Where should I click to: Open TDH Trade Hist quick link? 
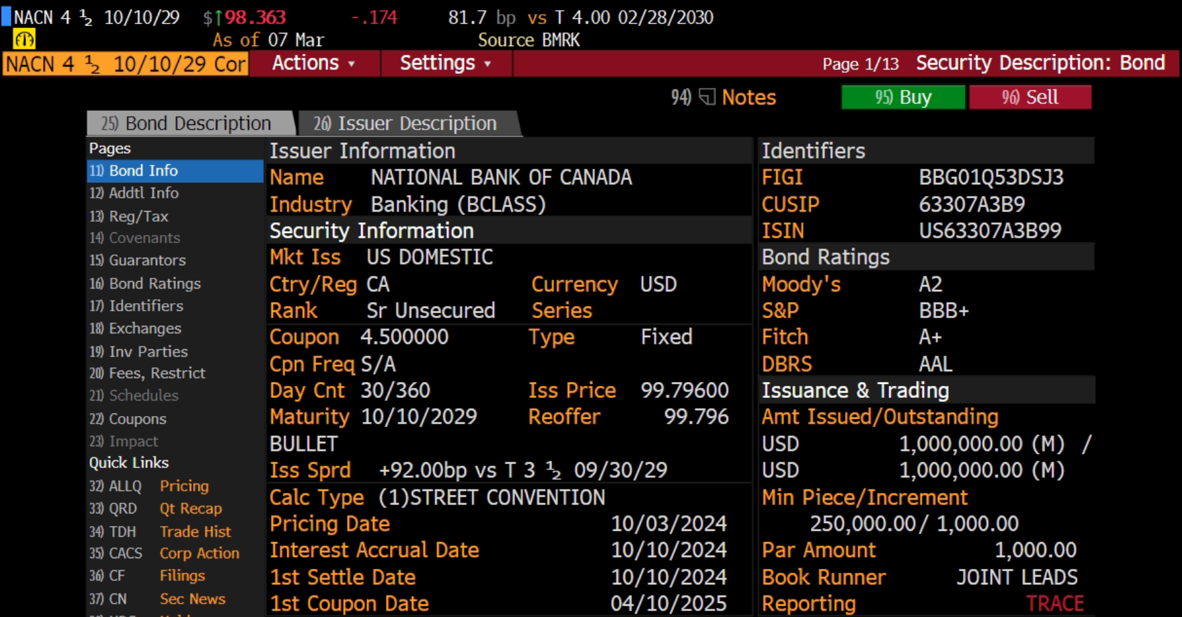click(x=160, y=532)
